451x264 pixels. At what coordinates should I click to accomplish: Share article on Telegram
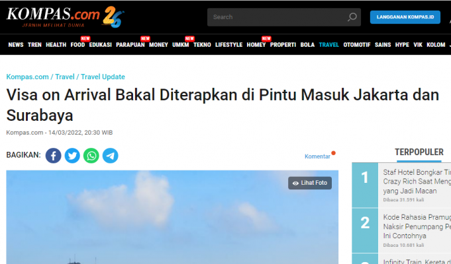click(x=111, y=156)
